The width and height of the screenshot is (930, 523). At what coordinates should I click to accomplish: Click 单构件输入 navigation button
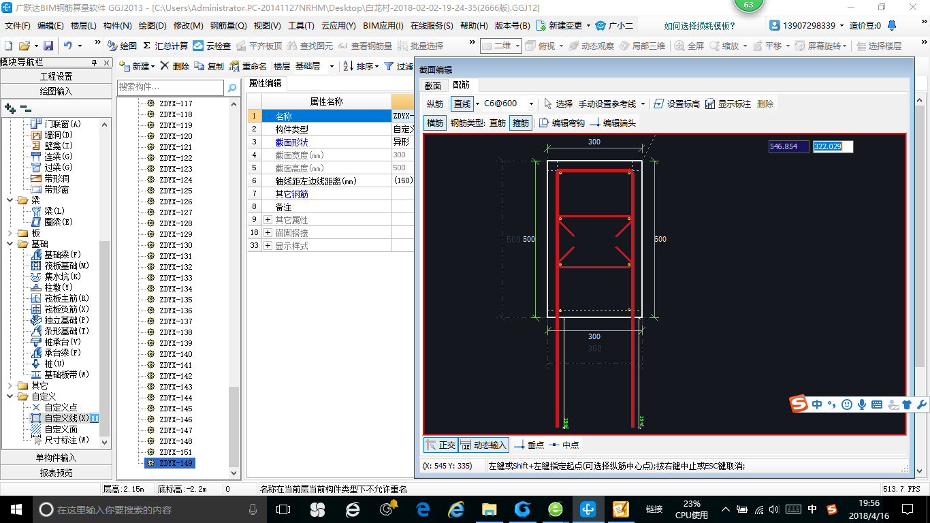click(56, 458)
